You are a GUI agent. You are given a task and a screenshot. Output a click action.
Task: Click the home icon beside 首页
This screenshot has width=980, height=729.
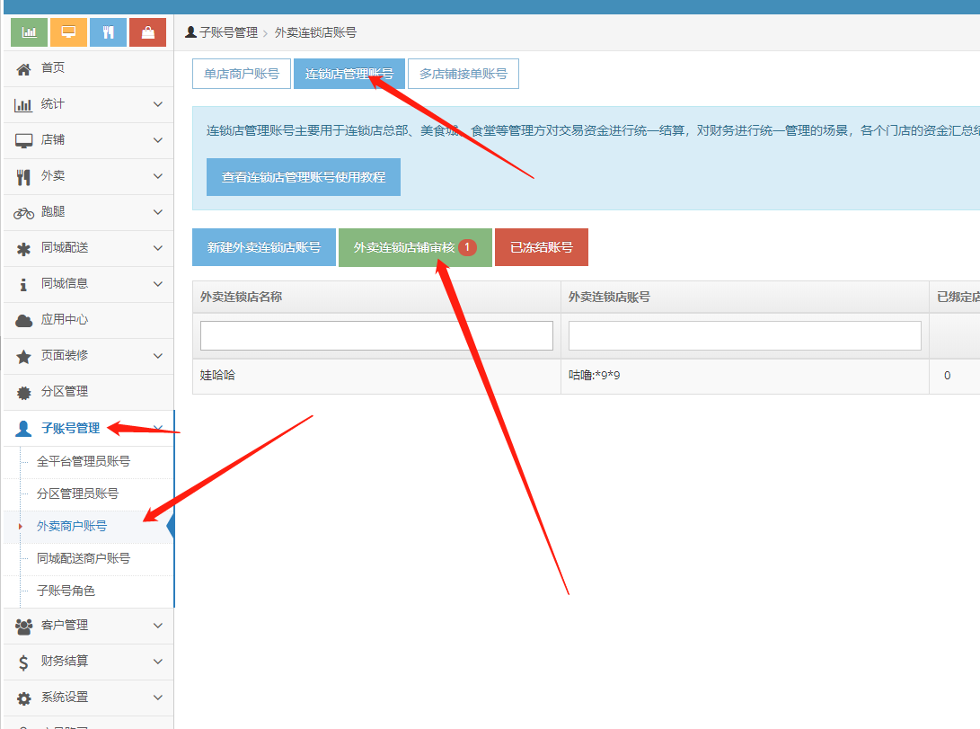pos(24,68)
